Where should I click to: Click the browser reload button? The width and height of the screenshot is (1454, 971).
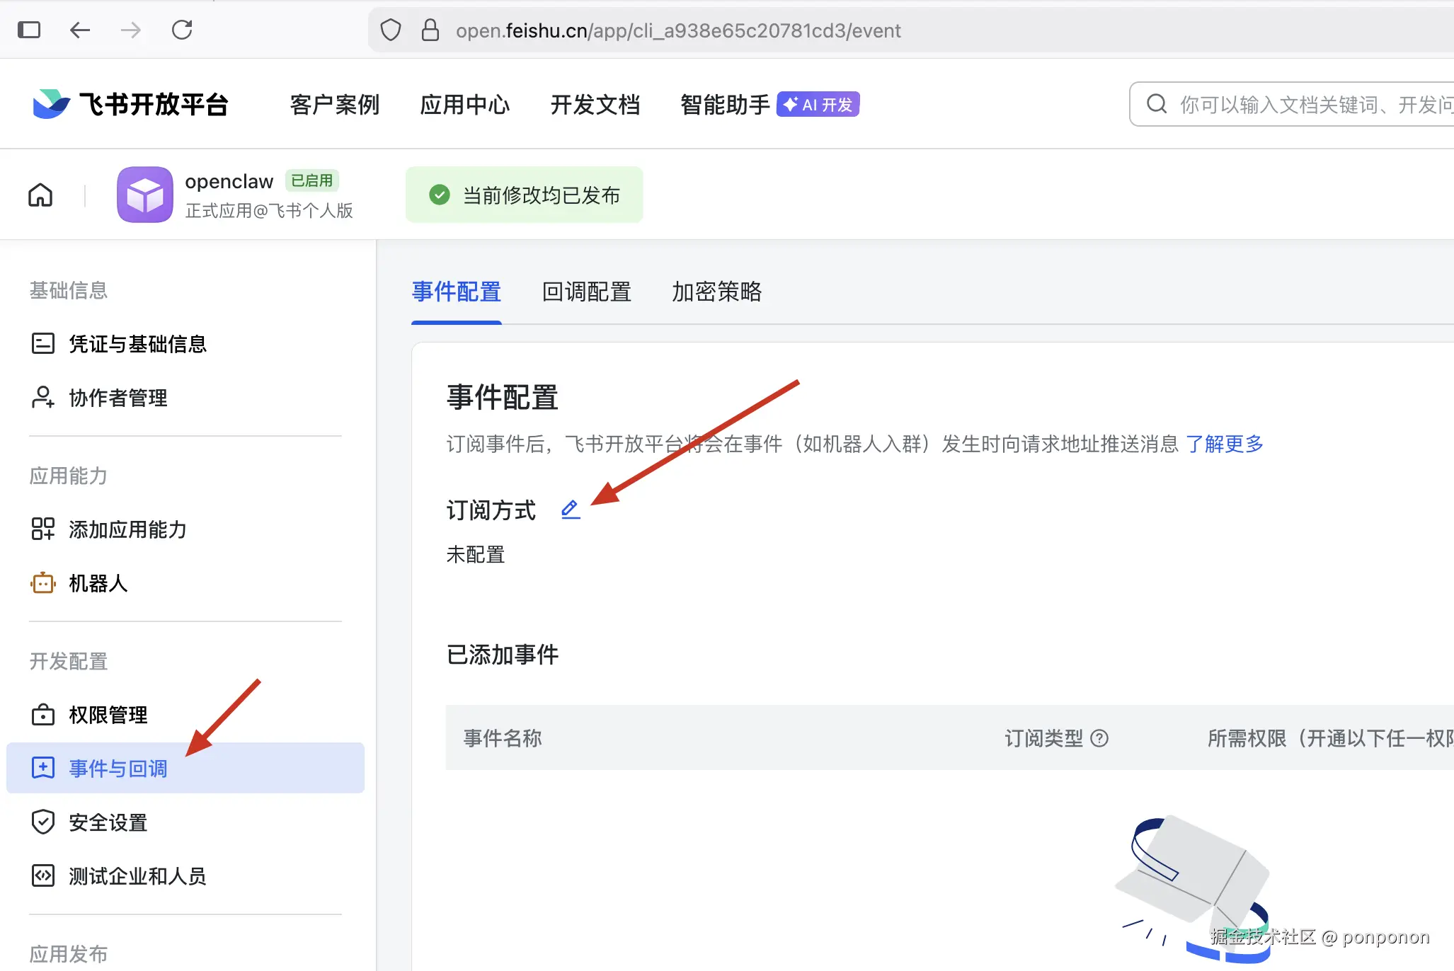pyautogui.click(x=182, y=30)
